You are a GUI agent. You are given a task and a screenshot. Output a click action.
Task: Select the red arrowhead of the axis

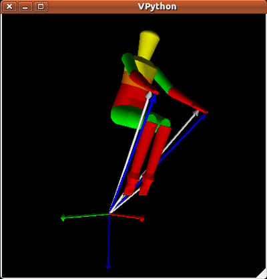[142, 218]
